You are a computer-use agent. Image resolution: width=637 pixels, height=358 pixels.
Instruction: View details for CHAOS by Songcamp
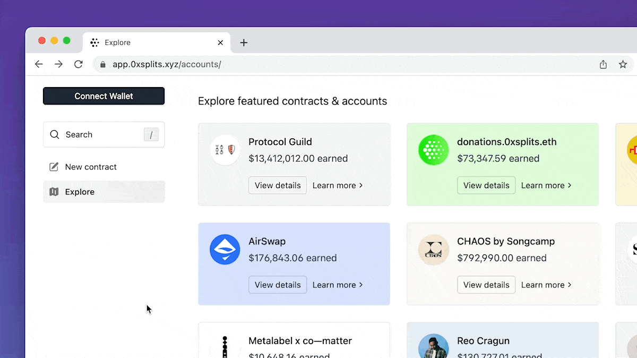486,285
